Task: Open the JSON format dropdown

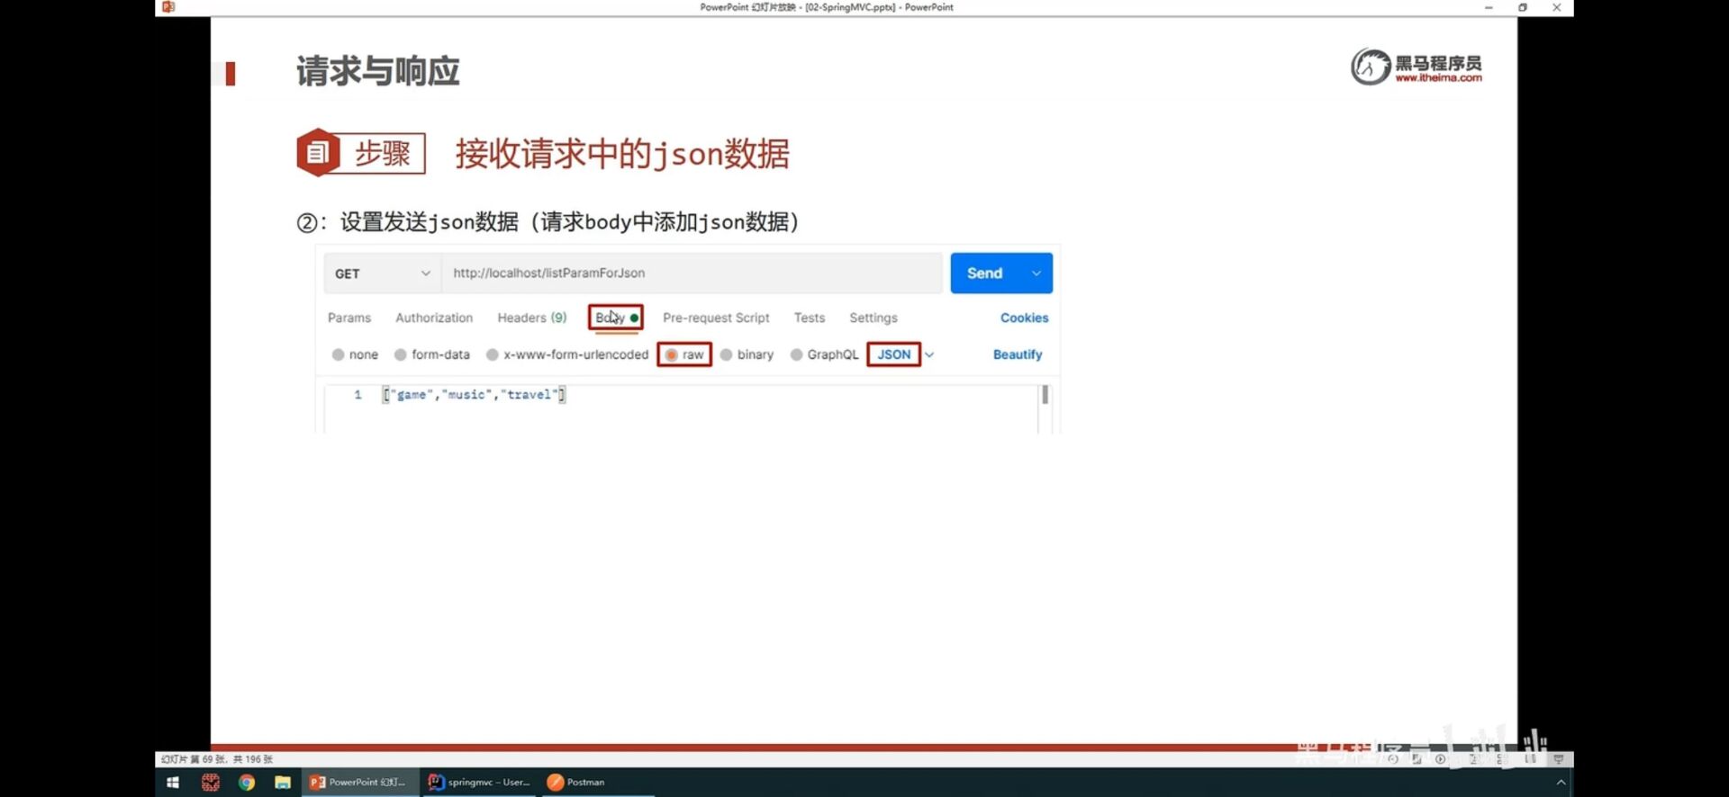Action: 929,354
